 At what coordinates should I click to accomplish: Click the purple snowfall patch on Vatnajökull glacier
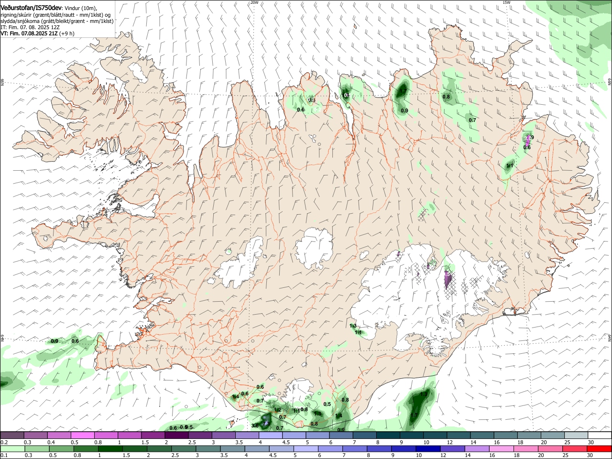(x=448, y=280)
